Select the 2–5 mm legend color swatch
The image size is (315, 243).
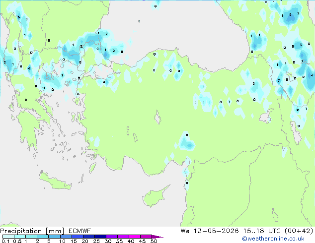pos(43,237)
